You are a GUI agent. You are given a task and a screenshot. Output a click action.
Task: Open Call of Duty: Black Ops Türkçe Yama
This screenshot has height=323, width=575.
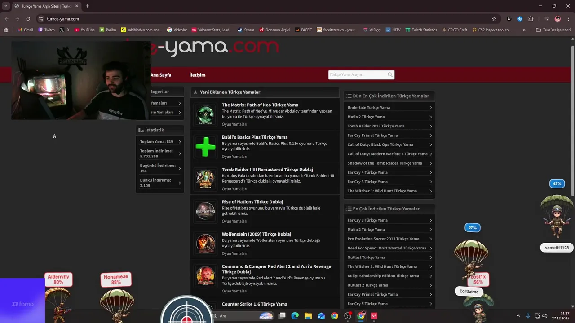(x=380, y=144)
